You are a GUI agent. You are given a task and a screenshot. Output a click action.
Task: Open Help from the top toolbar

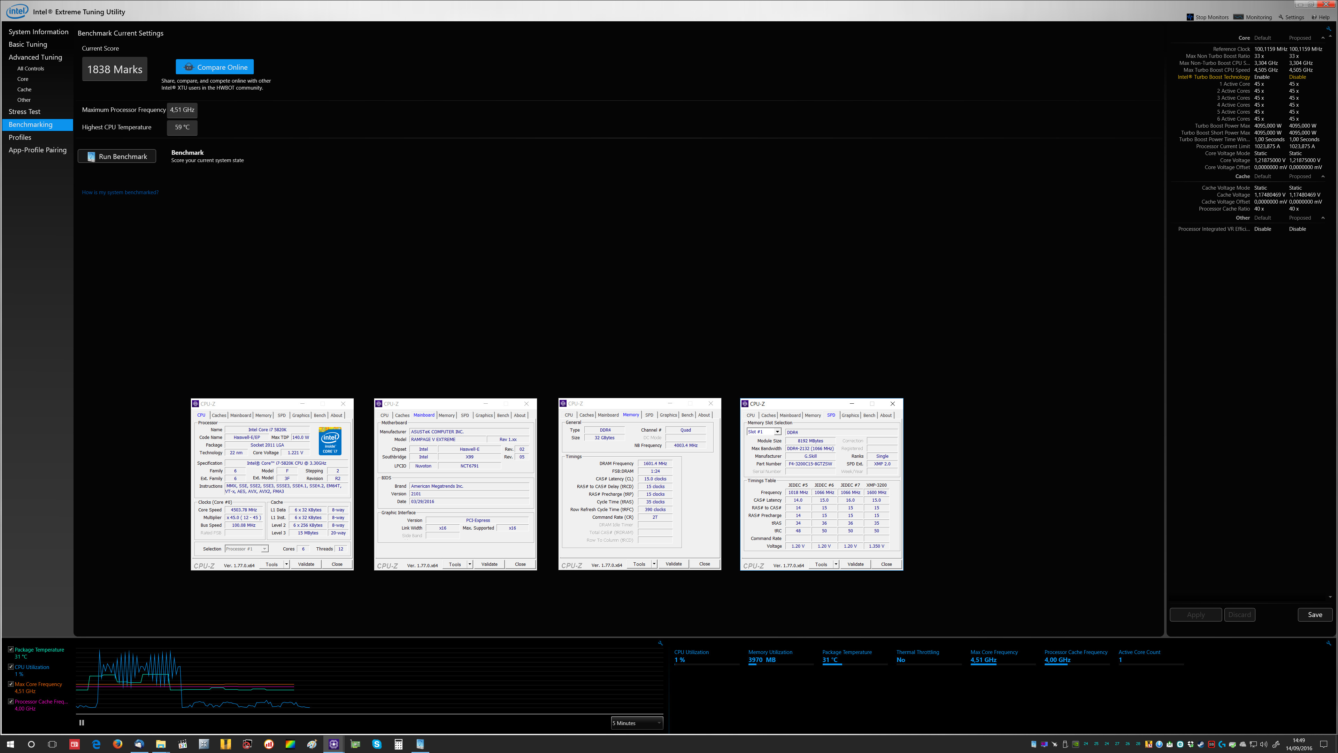[x=1320, y=17]
